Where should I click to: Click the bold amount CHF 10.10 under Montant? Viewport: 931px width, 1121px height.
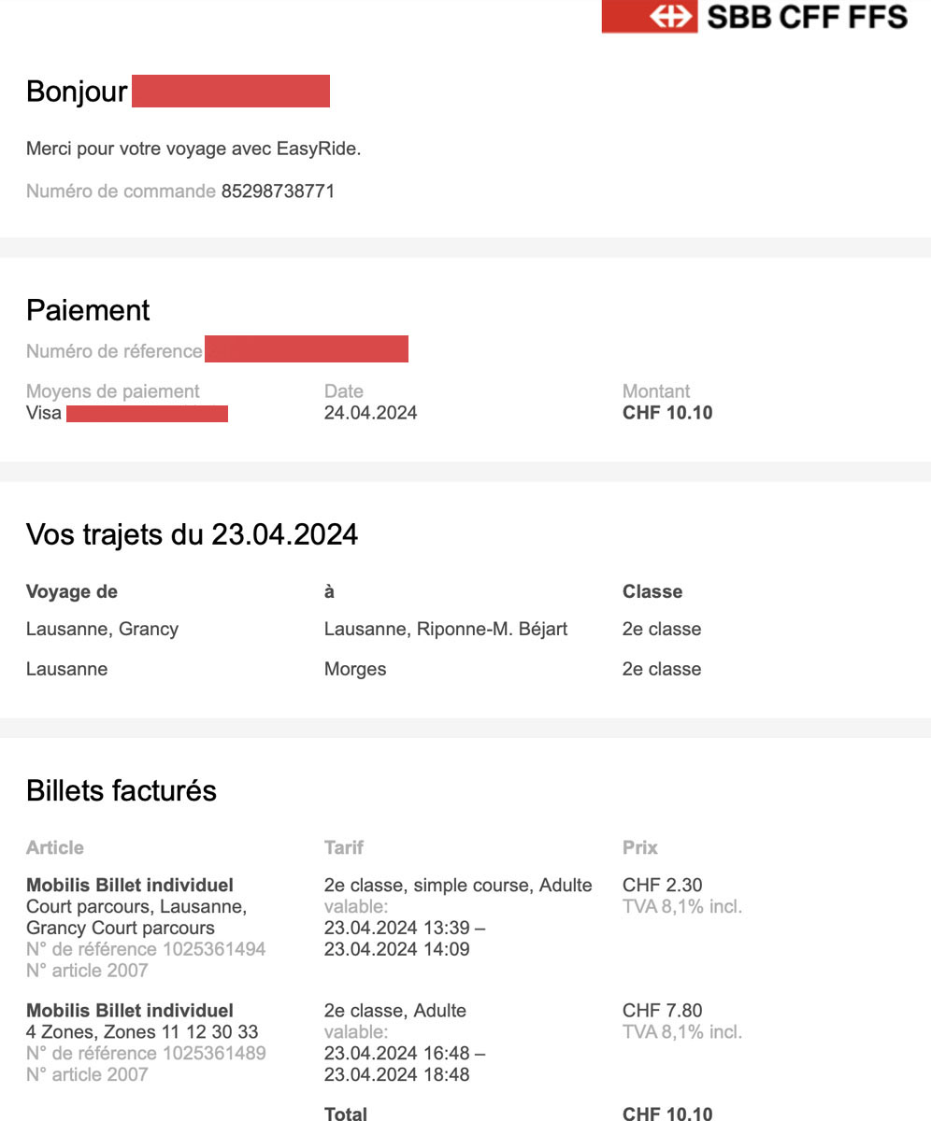point(667,413)
